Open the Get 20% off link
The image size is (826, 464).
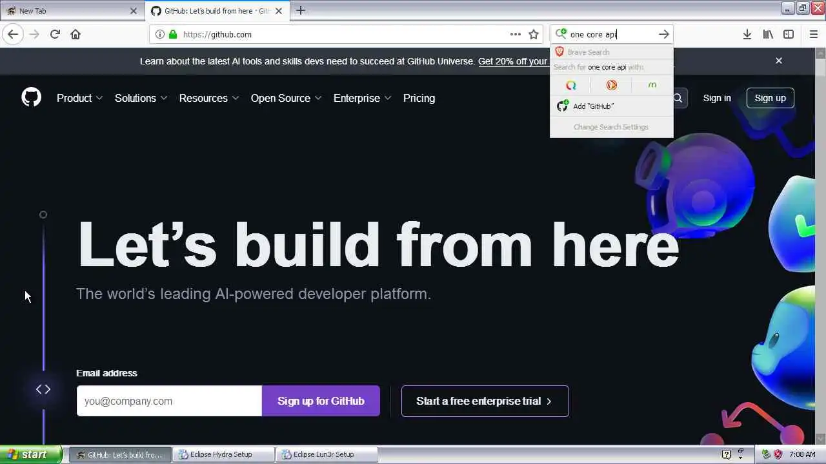coord(512,61)
